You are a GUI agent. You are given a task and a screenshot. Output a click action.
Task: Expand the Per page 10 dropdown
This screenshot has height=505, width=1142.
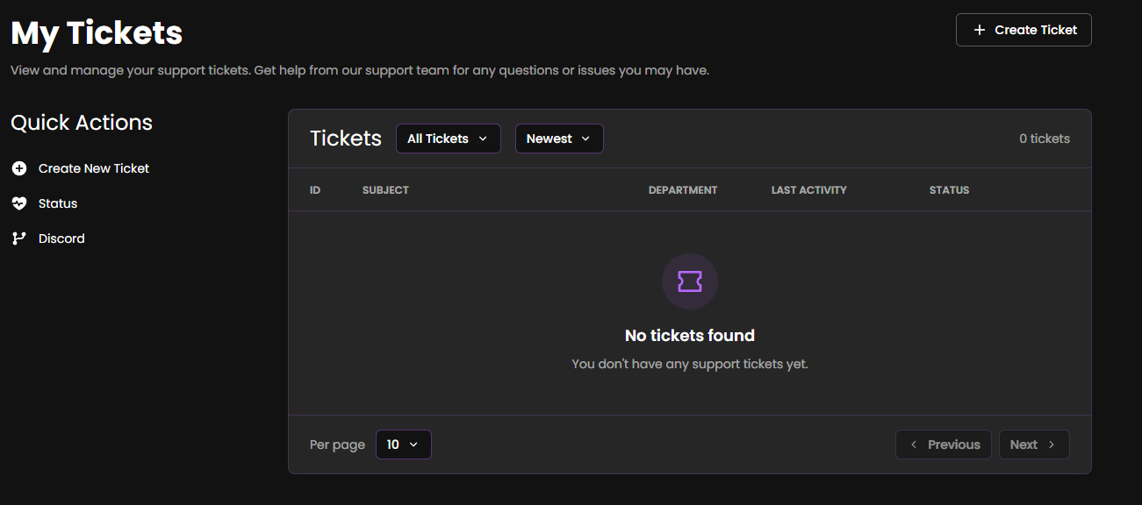click(404, 445)
